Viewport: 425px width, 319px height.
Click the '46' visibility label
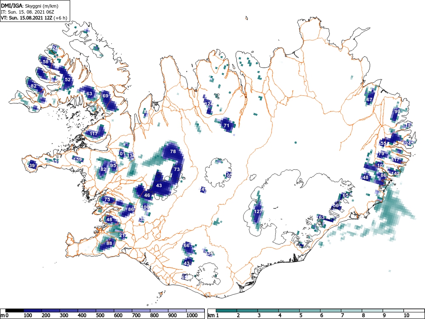(x=147, y=195)
